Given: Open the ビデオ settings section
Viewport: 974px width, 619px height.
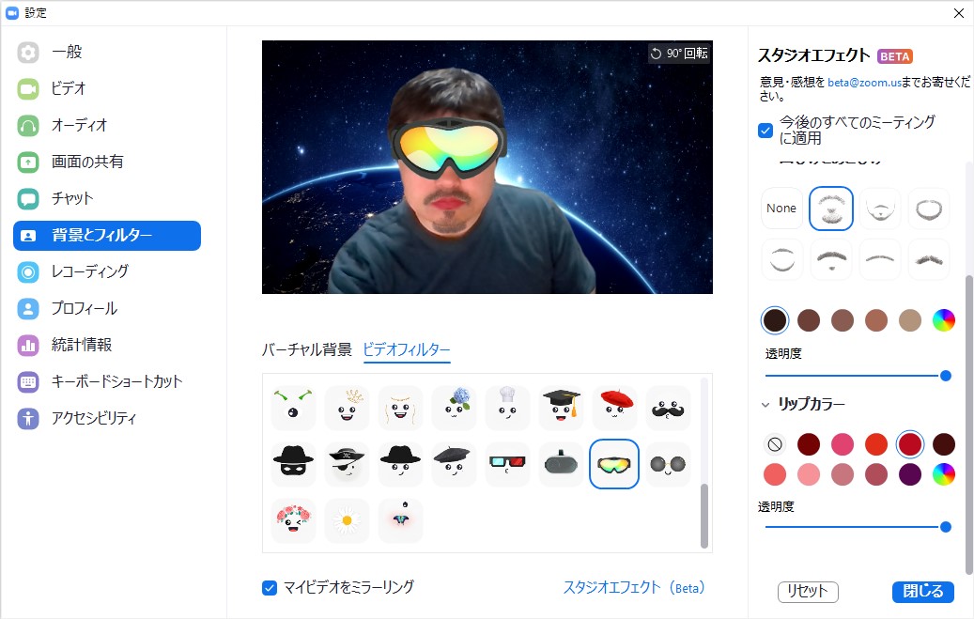Looking at the screenshot, I should (68, 88).
